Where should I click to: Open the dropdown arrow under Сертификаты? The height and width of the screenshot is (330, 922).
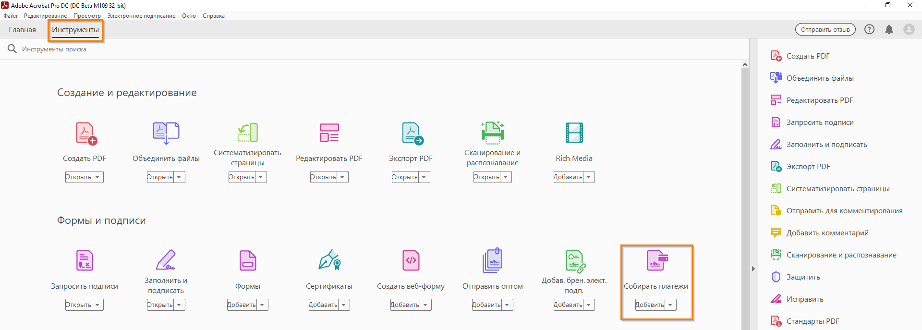pos(344,305)
